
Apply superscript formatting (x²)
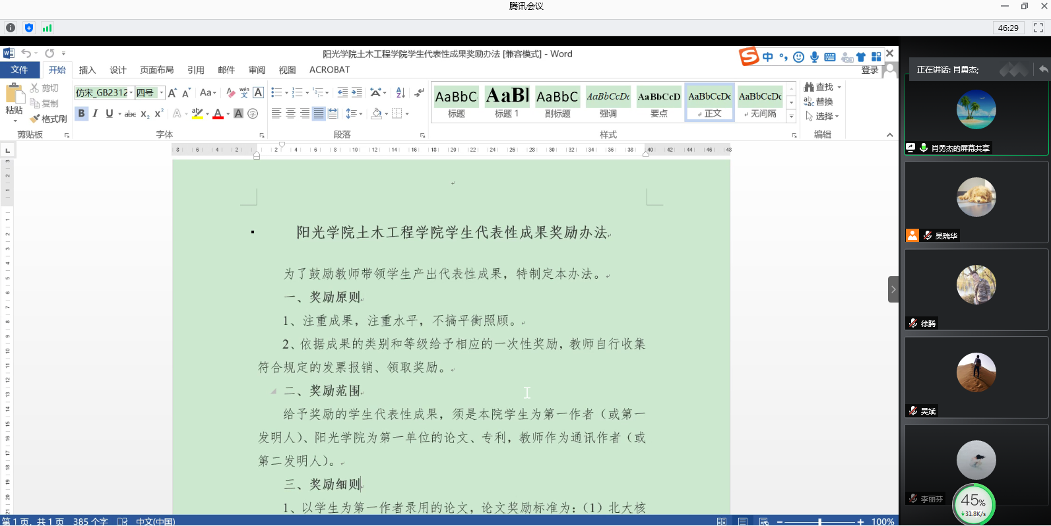coord(158,113)
